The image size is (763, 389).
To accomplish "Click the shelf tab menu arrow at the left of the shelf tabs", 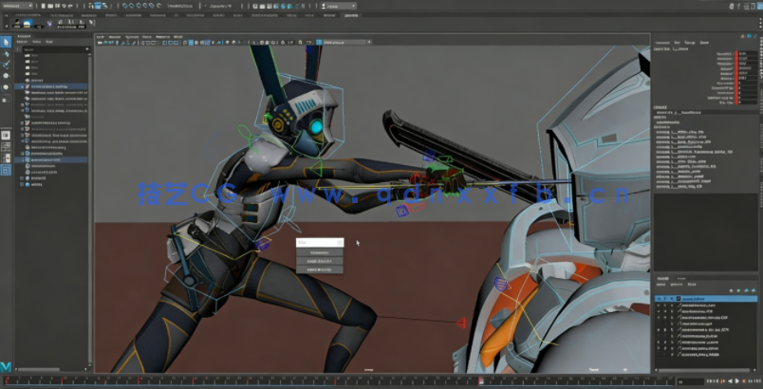I will pyautogui.click(x=7, y=15).
